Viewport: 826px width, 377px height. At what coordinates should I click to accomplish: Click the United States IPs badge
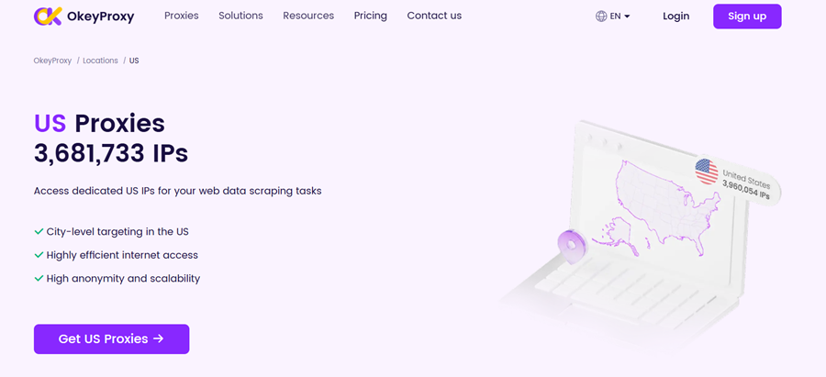[739, 178]
